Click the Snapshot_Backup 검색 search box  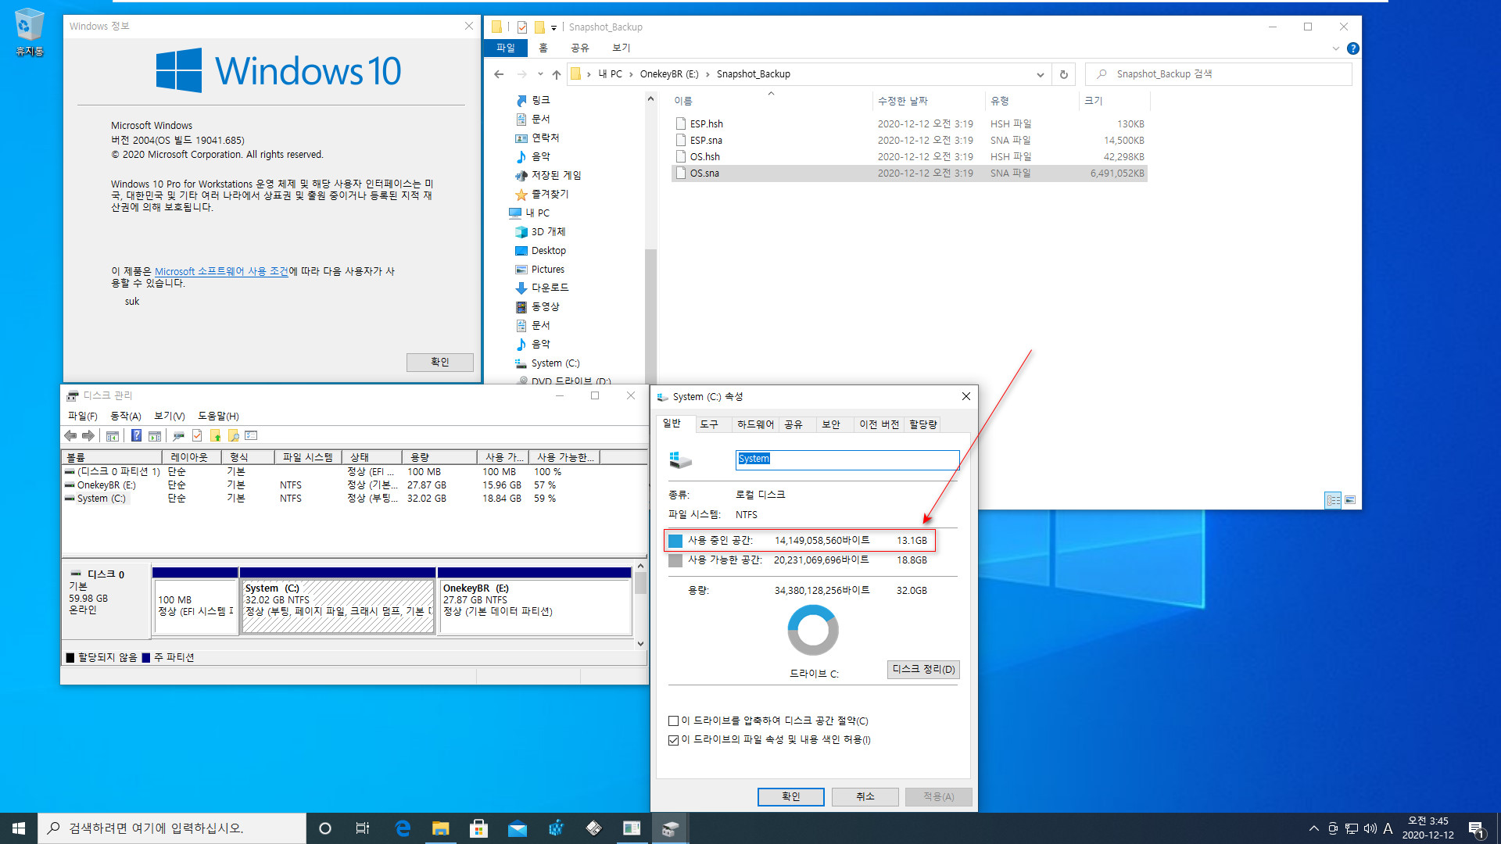tap(1219, 74)
